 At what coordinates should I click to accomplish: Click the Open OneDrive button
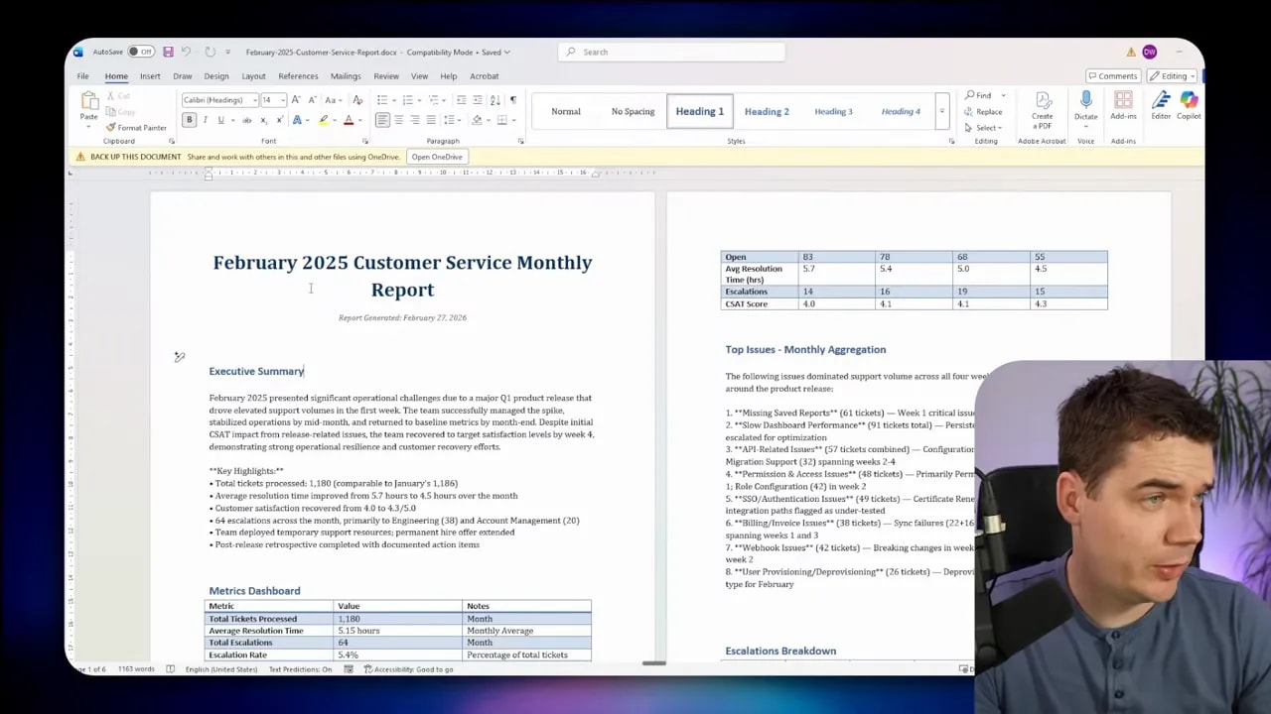pyautogui.click(x=437, y=156)
